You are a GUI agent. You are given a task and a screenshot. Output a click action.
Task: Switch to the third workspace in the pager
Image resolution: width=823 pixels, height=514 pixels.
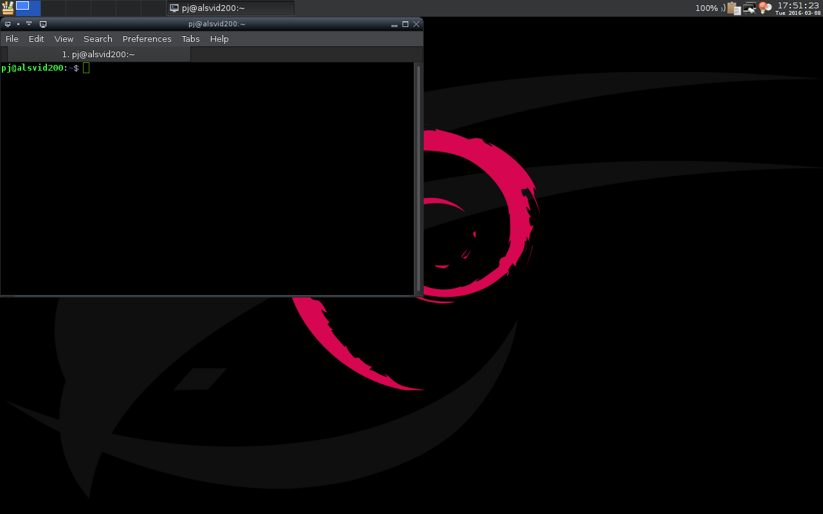pyautogui.click(x=78, y=8)
